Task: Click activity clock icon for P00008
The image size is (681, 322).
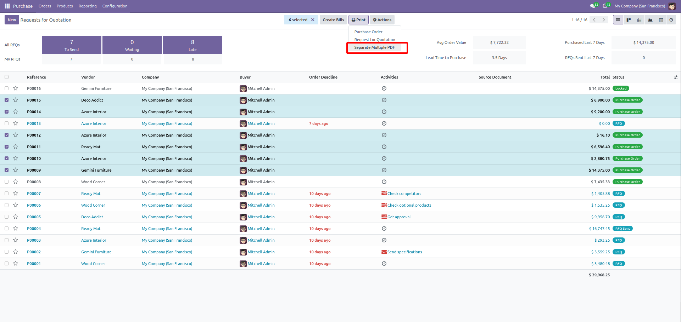Action: pyautogui.click(x=384, y=182)
